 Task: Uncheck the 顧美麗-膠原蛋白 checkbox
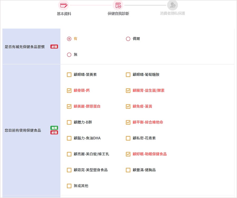pyautogui.click(x=69, y=107)
